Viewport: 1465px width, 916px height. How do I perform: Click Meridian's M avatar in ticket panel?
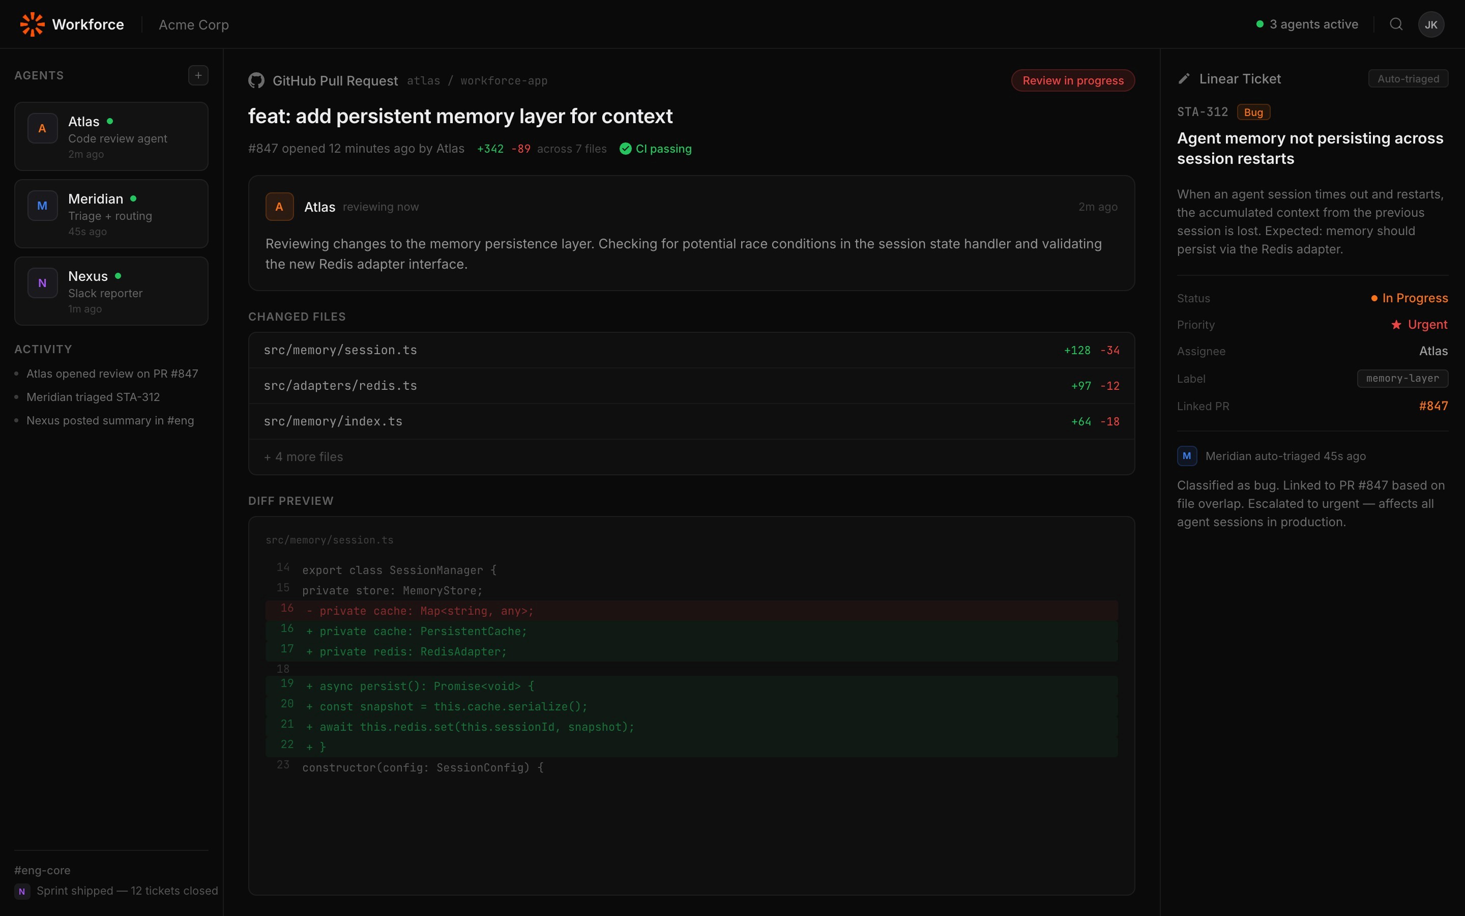[x=1187, y=456]
